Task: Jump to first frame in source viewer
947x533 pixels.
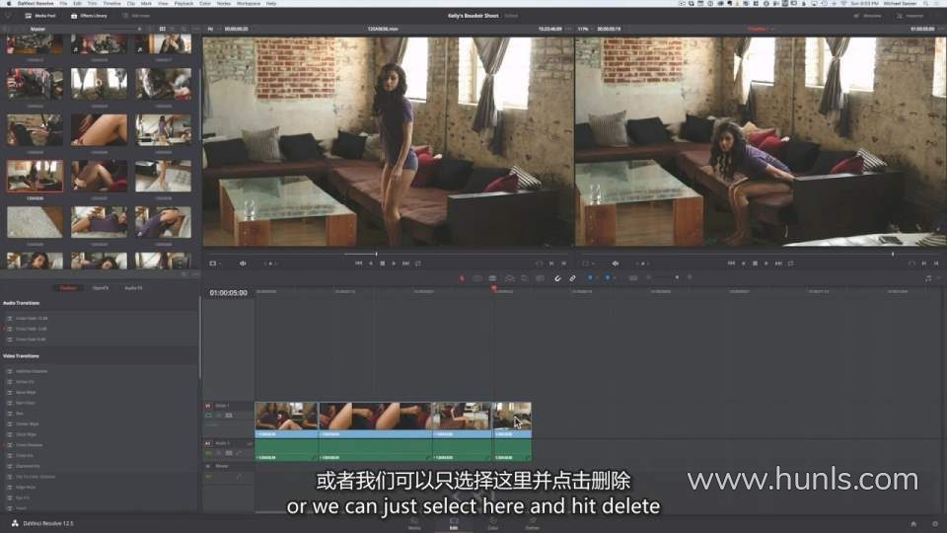Action: (x=359, y=264)
